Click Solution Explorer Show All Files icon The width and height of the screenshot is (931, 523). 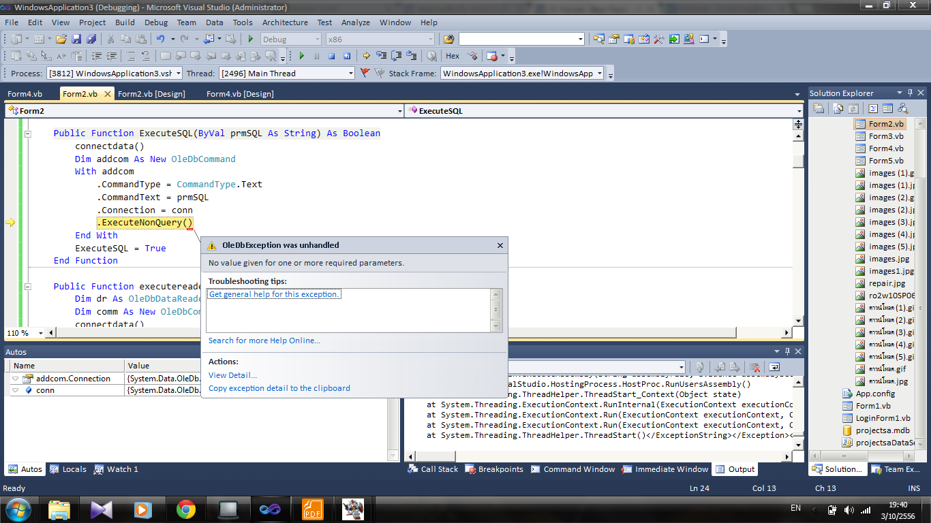point(837,108)
